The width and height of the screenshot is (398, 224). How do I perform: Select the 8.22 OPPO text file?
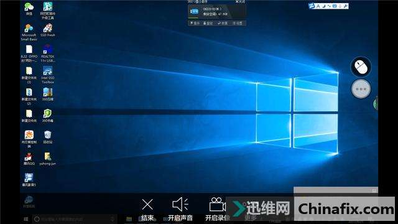(x=29, y=54)
